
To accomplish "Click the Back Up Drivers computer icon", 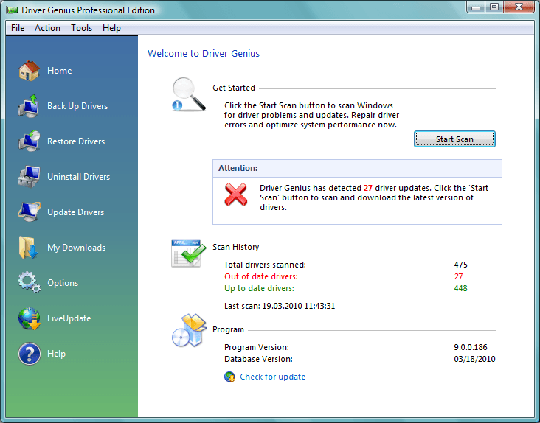I will pos(29,106).
